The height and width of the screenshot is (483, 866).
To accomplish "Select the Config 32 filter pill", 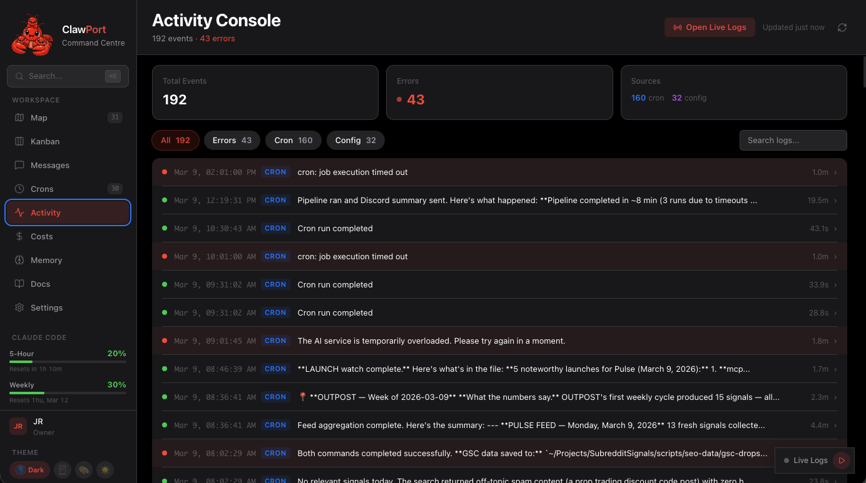I will pyautogui.click(x=355, y=141).
